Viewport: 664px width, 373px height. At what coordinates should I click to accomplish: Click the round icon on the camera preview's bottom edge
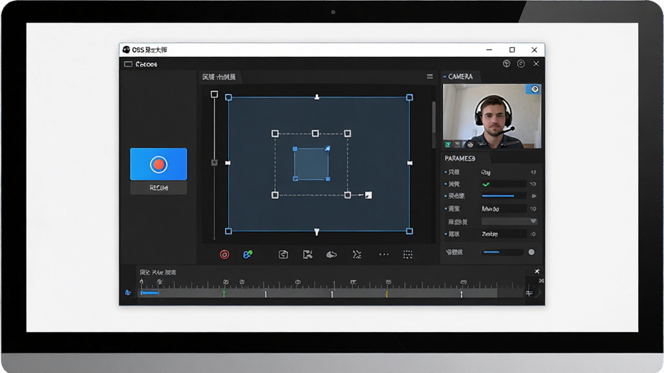(x=470, y=144)
